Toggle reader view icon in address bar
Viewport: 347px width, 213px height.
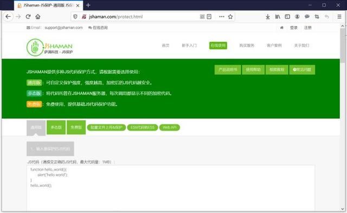(x=209, y=17)
